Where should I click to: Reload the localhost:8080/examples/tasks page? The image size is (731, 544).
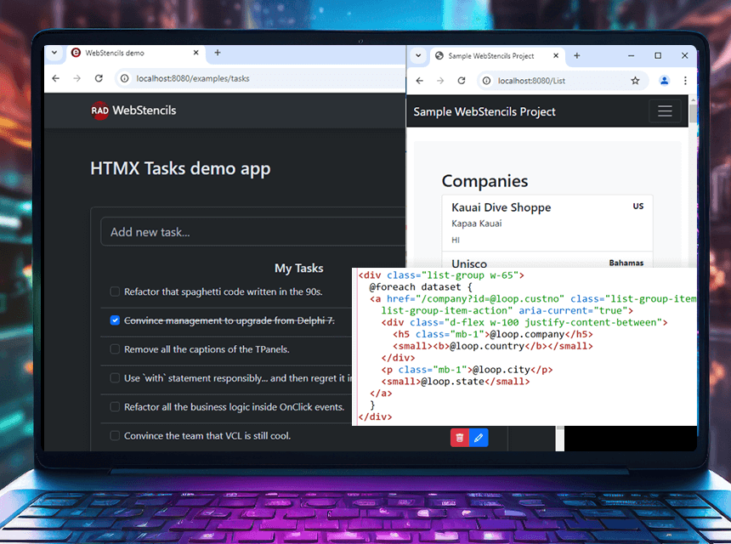point(99,78)
